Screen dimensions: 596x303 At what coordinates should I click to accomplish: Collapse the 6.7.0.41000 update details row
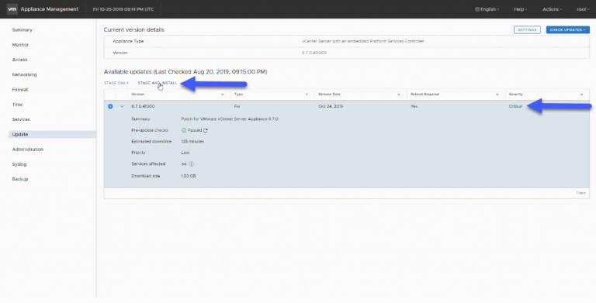click(122, 106)
